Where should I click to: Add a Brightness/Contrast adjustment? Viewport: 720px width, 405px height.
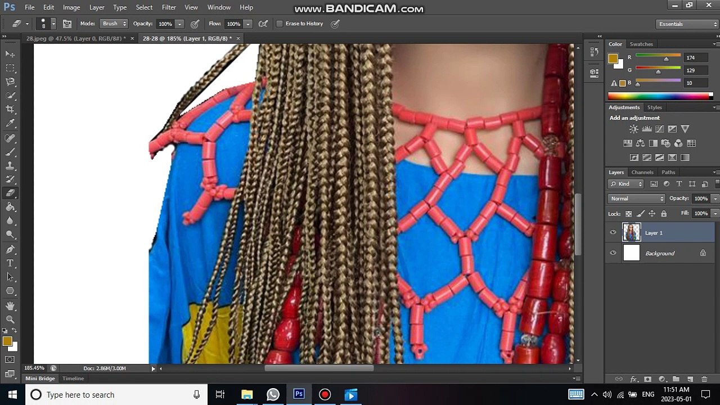click(x=634, y=129)
